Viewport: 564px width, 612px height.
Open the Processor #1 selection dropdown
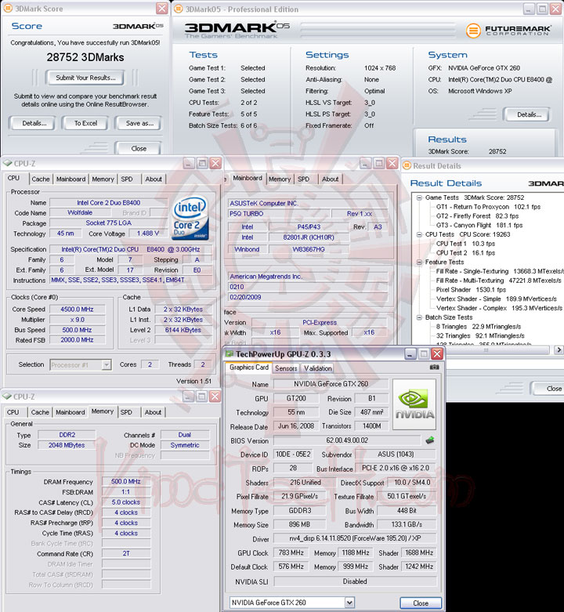pos(106,365)
